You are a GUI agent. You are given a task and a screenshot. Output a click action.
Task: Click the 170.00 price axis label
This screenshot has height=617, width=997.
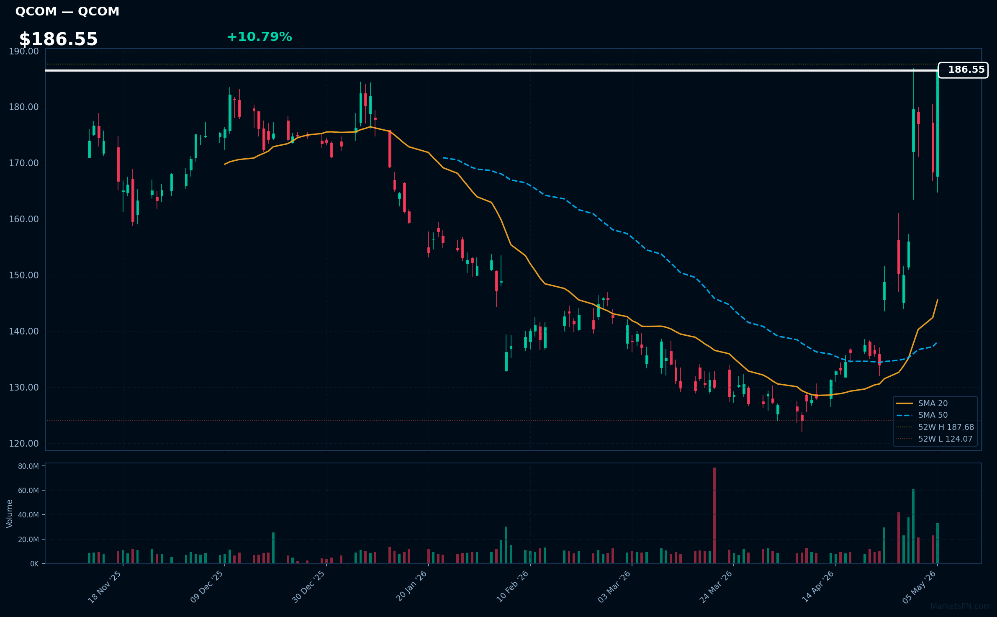pyautogui.click(x=24, y=163)
